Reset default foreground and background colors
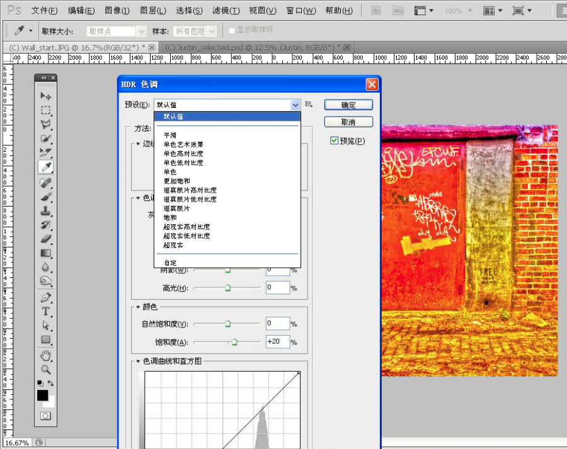This screenshot has height=449, width=567. (x=40, y=384)
